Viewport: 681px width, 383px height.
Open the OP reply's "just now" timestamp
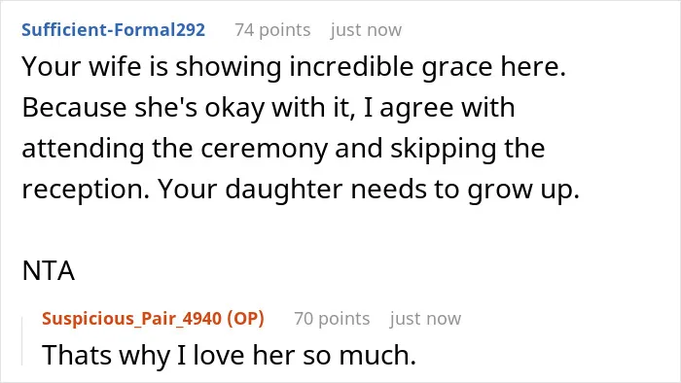pyautogui.click(x=425, y=319)
